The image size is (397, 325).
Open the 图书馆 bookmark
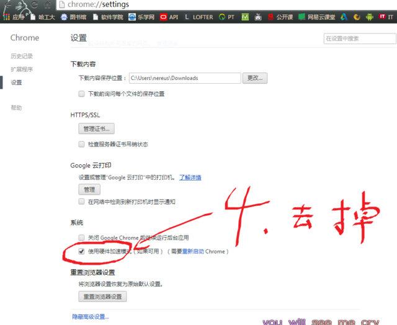(74, 17)
